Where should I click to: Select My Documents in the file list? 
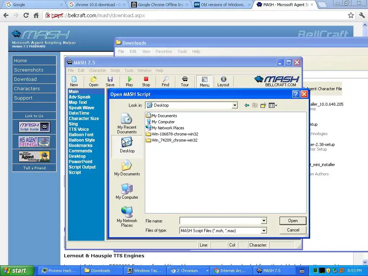coord(161,116)
